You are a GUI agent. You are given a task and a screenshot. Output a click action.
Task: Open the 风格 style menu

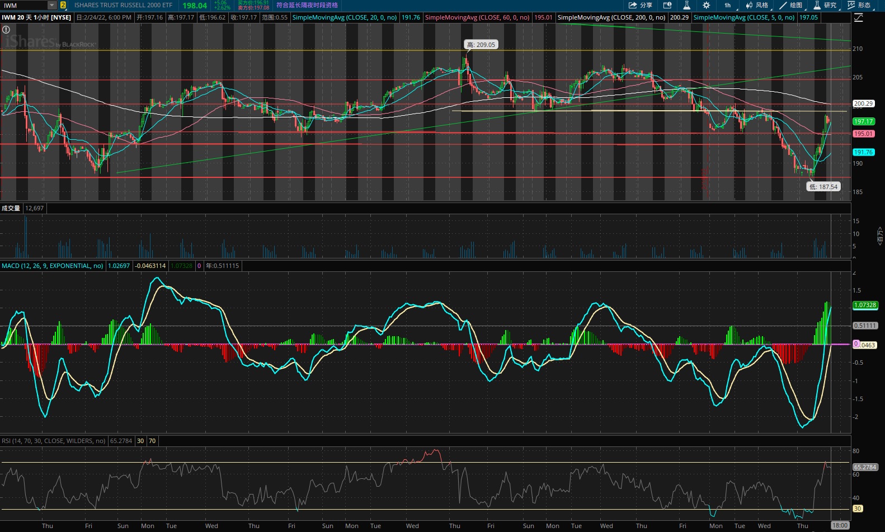click(757, 5)
